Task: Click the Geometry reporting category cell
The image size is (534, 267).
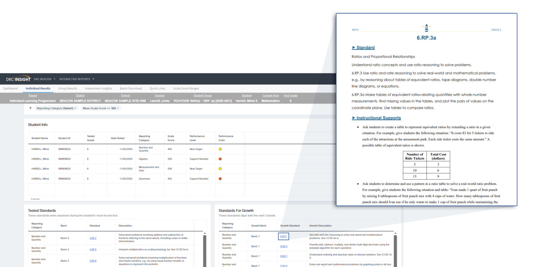Action: 144,179
